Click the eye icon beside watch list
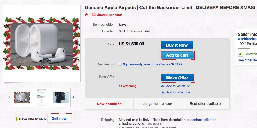This screenshot has height=128, width=257. click(x=163, y=86)
